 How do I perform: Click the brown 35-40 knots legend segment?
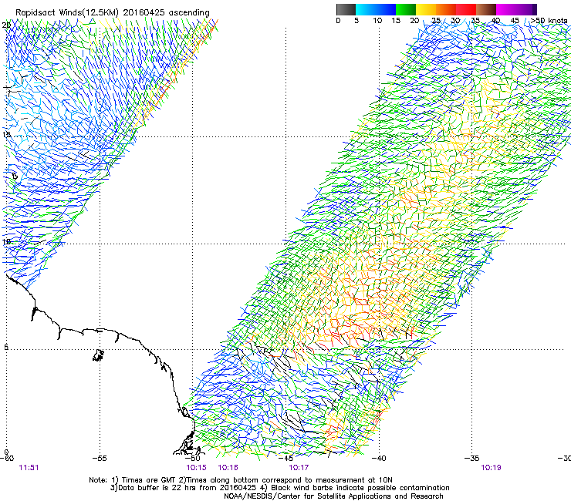(x=486, y=9)
